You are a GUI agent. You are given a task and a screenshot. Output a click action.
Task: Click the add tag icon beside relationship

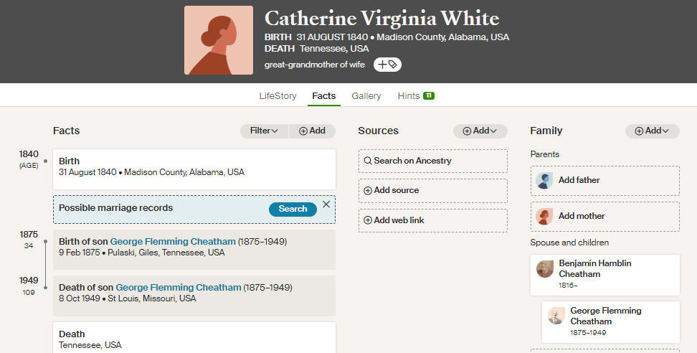coord(387,65)
